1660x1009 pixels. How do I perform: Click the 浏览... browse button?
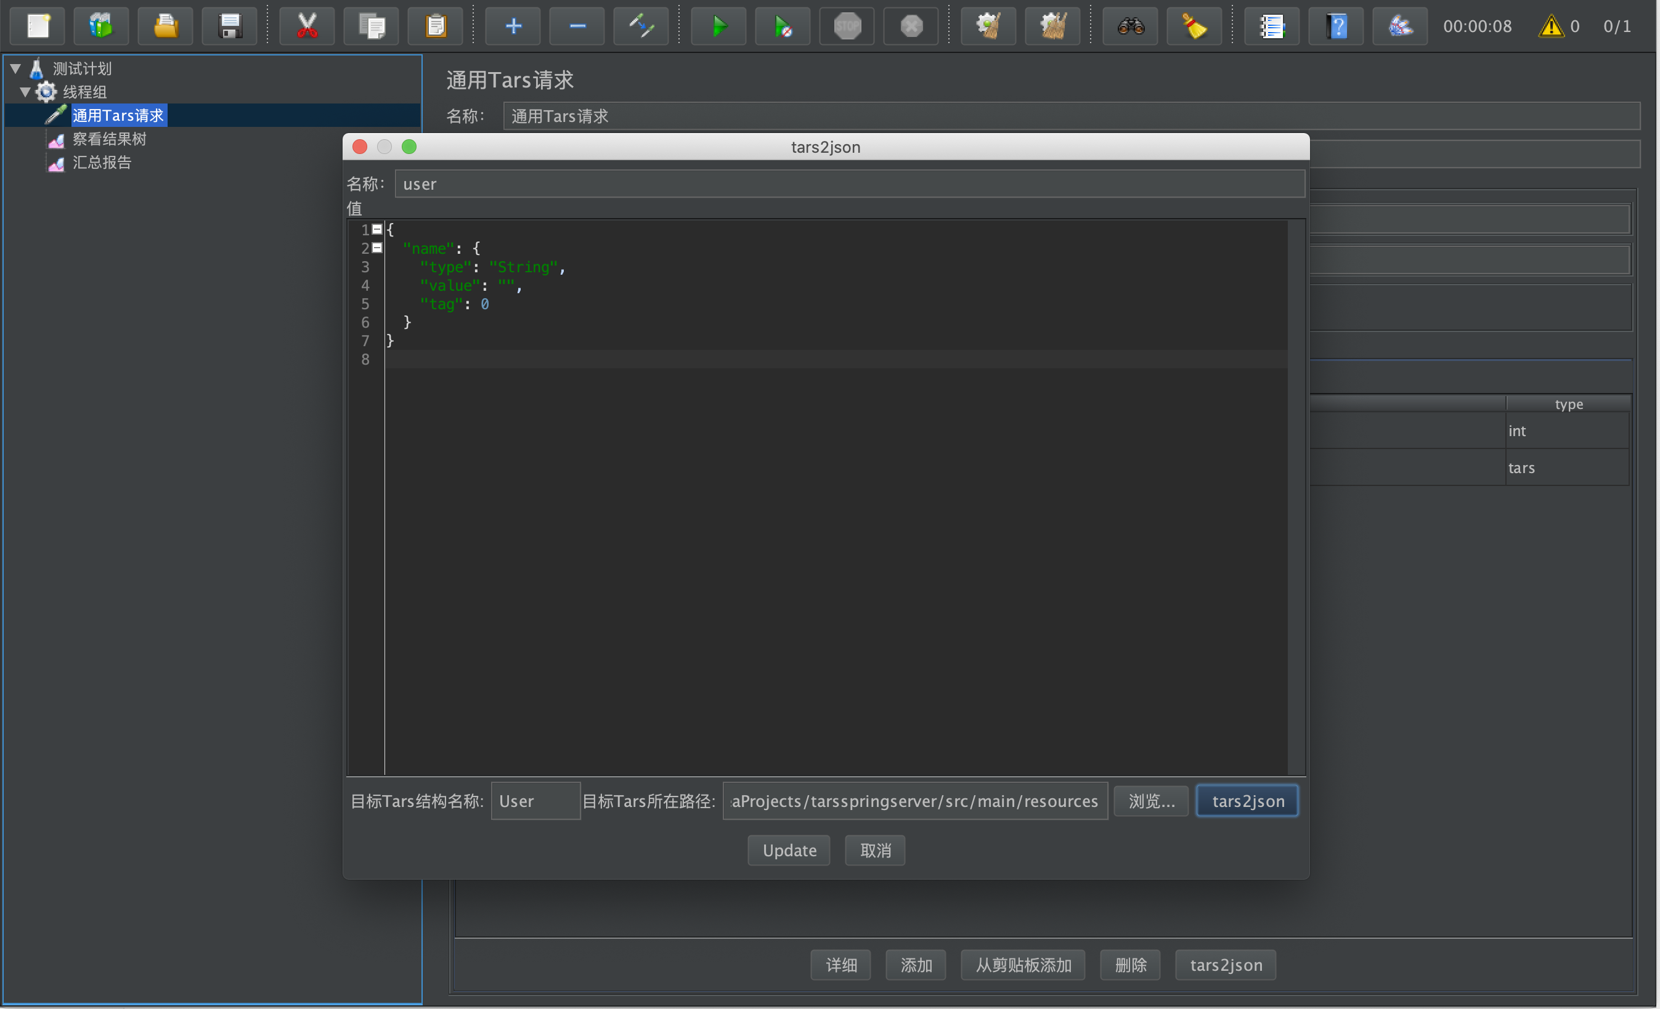(x=1150, y=801)
